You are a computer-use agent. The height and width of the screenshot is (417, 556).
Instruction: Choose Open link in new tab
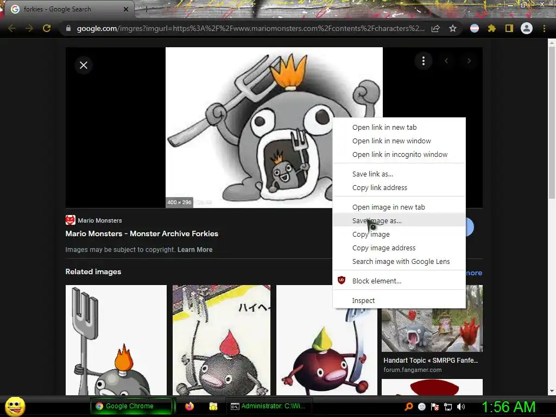[x=399, y=127]
